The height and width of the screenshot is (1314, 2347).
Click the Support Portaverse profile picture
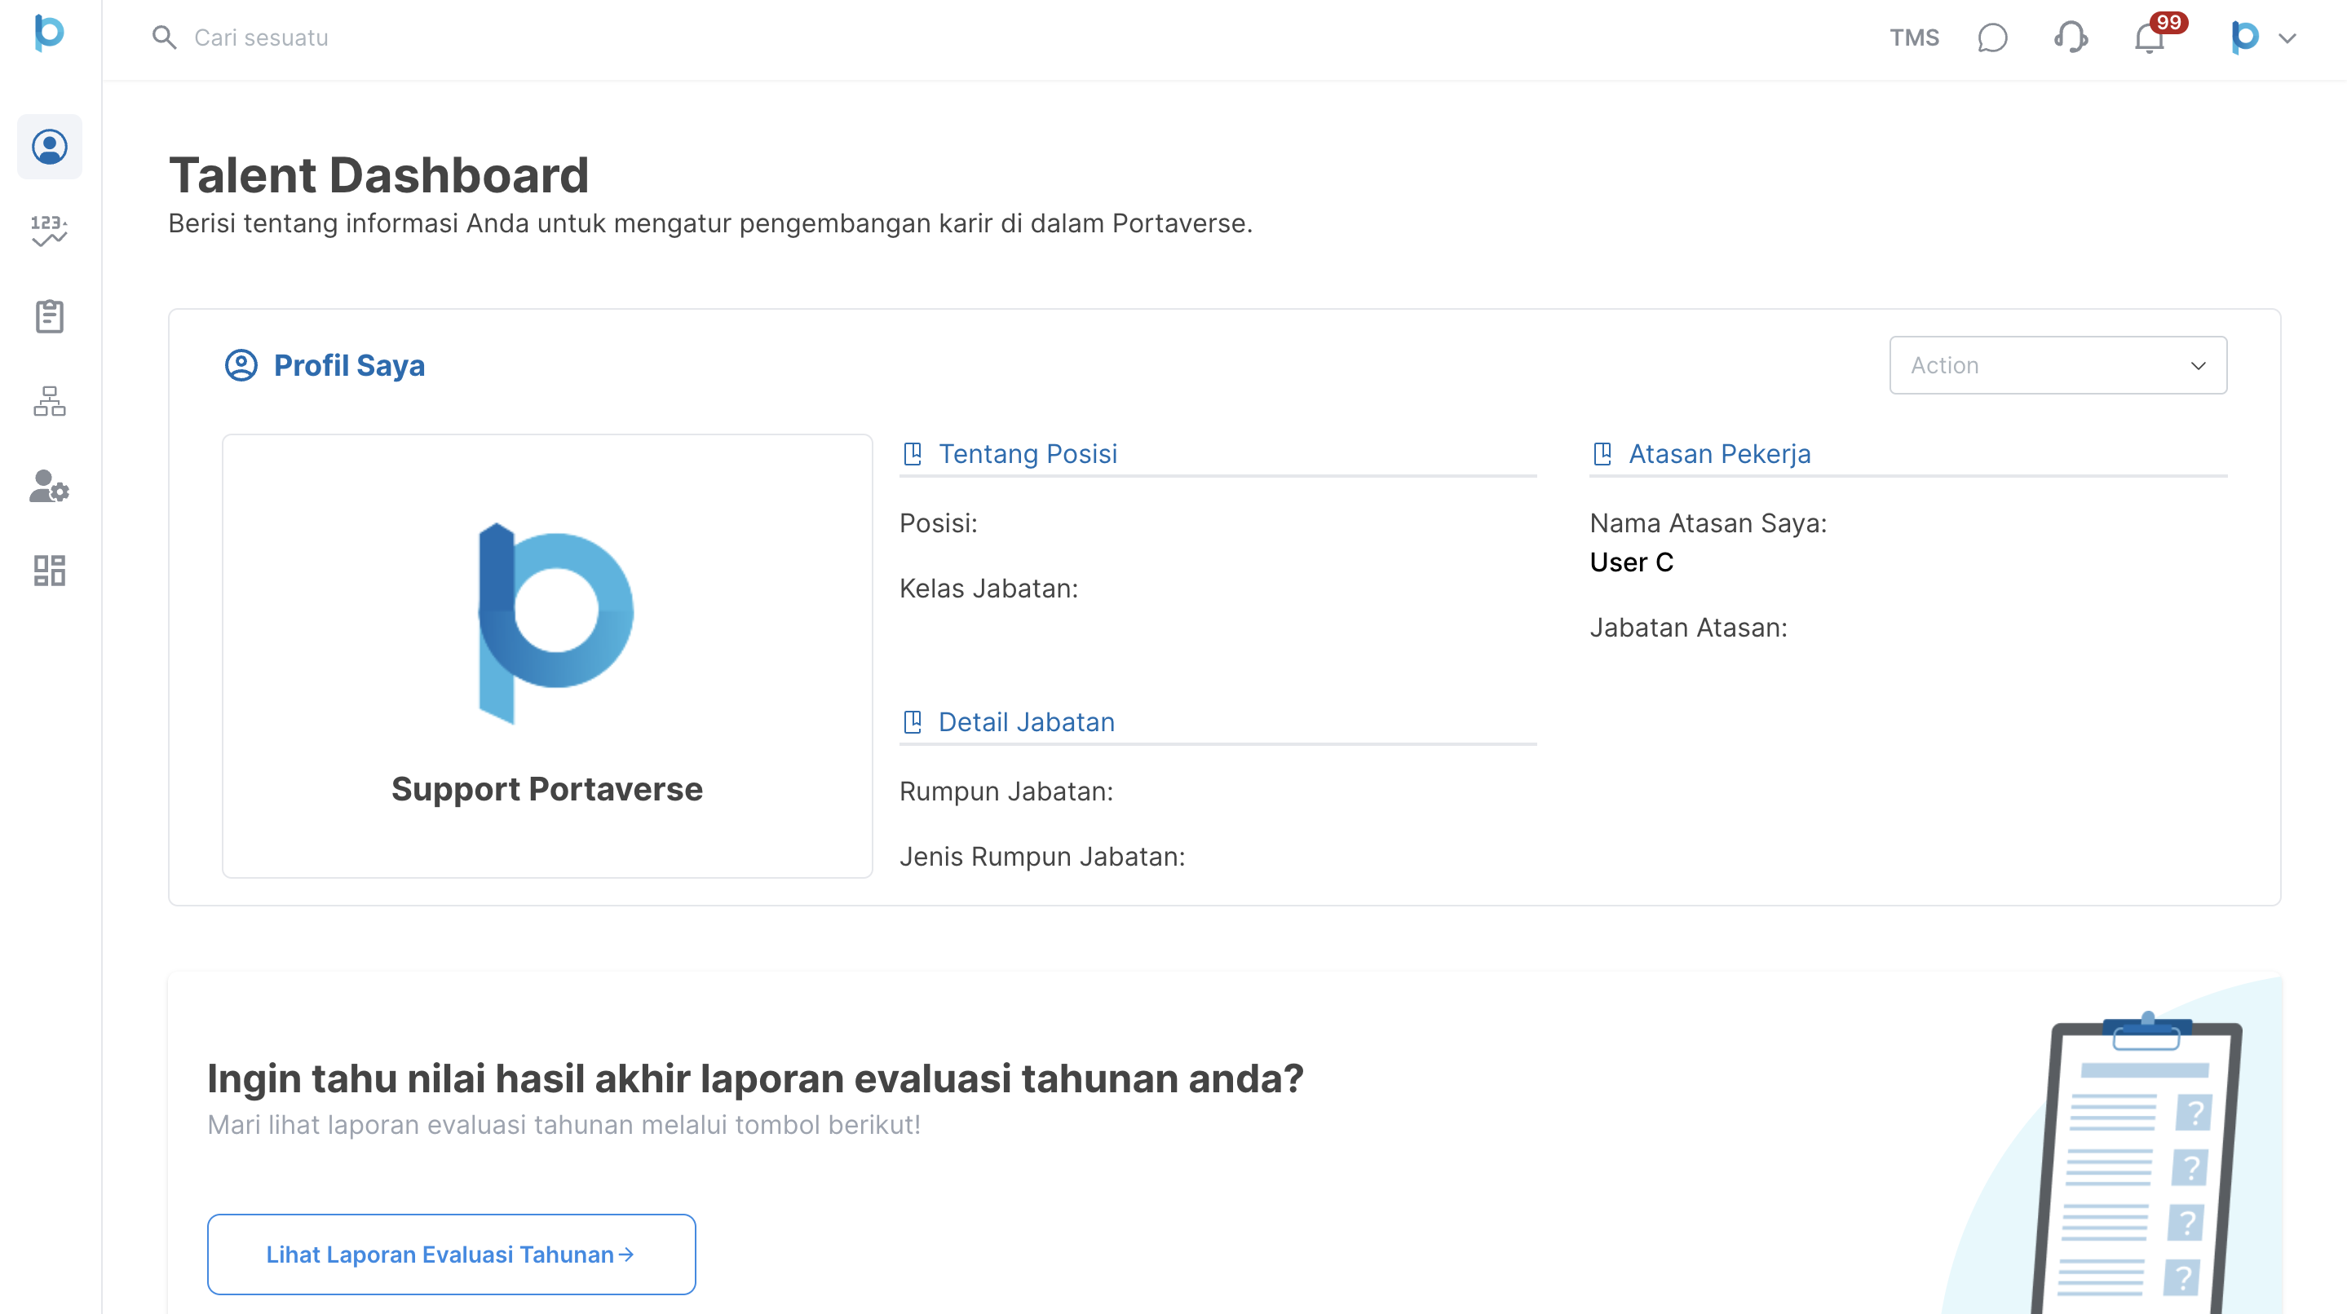[x=555, y=624]
